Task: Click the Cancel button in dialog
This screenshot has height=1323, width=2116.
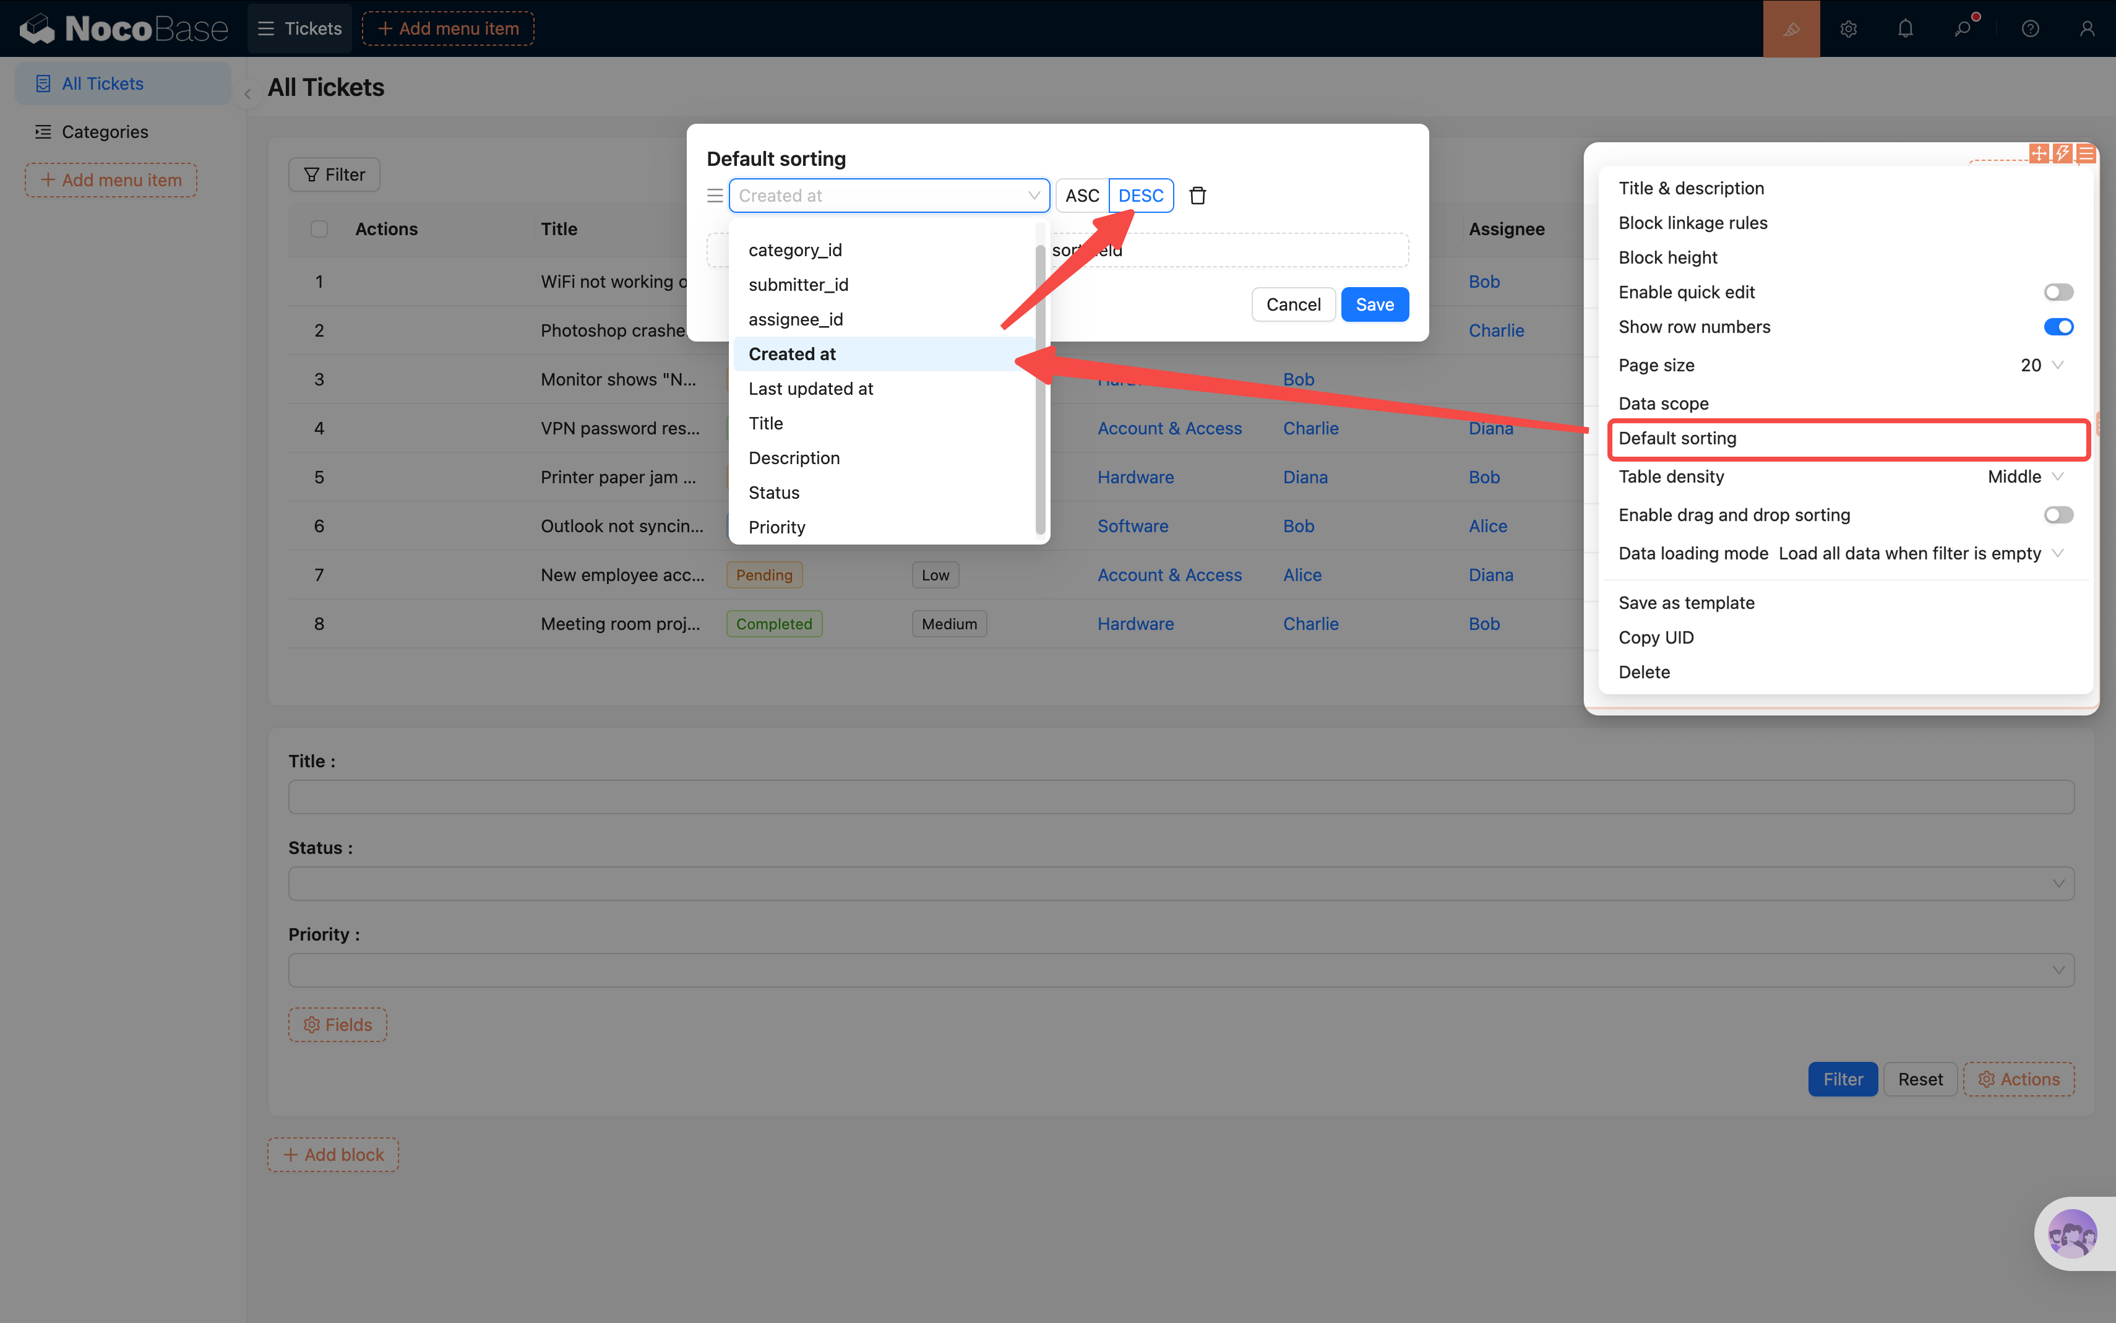Action: coord(1293,304)
